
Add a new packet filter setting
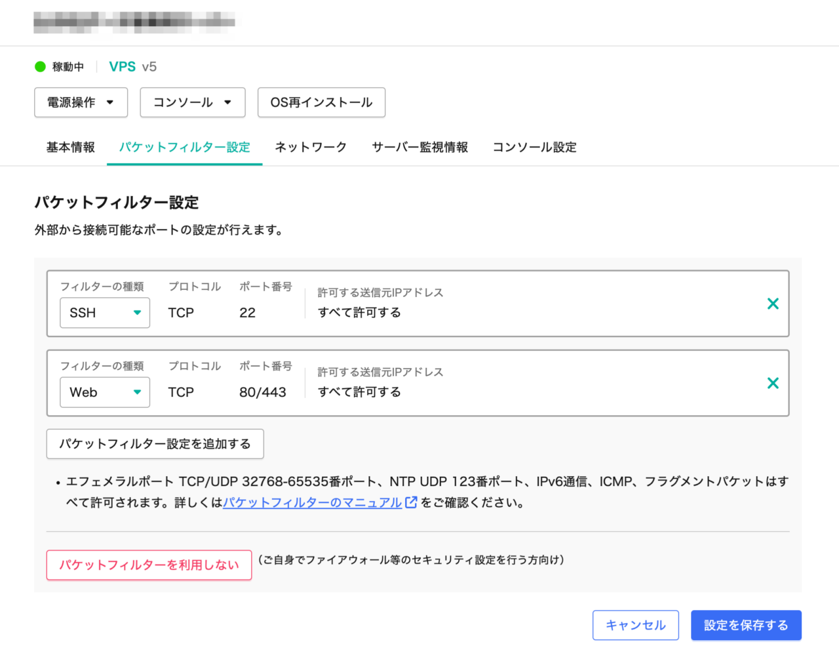(155, 444)
